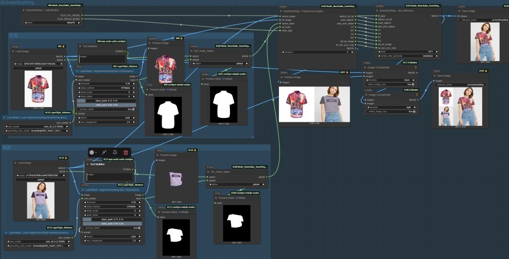The height and width of the screenshot is (259, 509).
Task: Click the pin icon in node toolbar
Action: 115,153
